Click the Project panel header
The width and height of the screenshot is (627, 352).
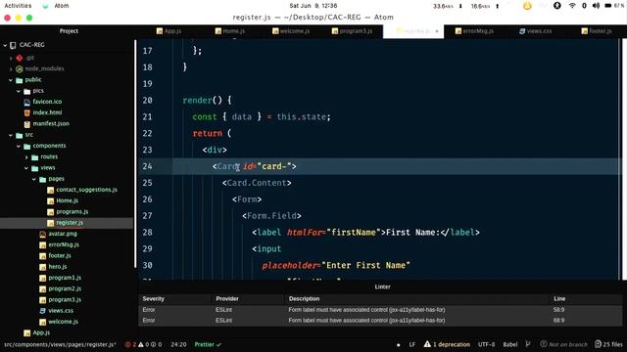click(x=69, y=31)
